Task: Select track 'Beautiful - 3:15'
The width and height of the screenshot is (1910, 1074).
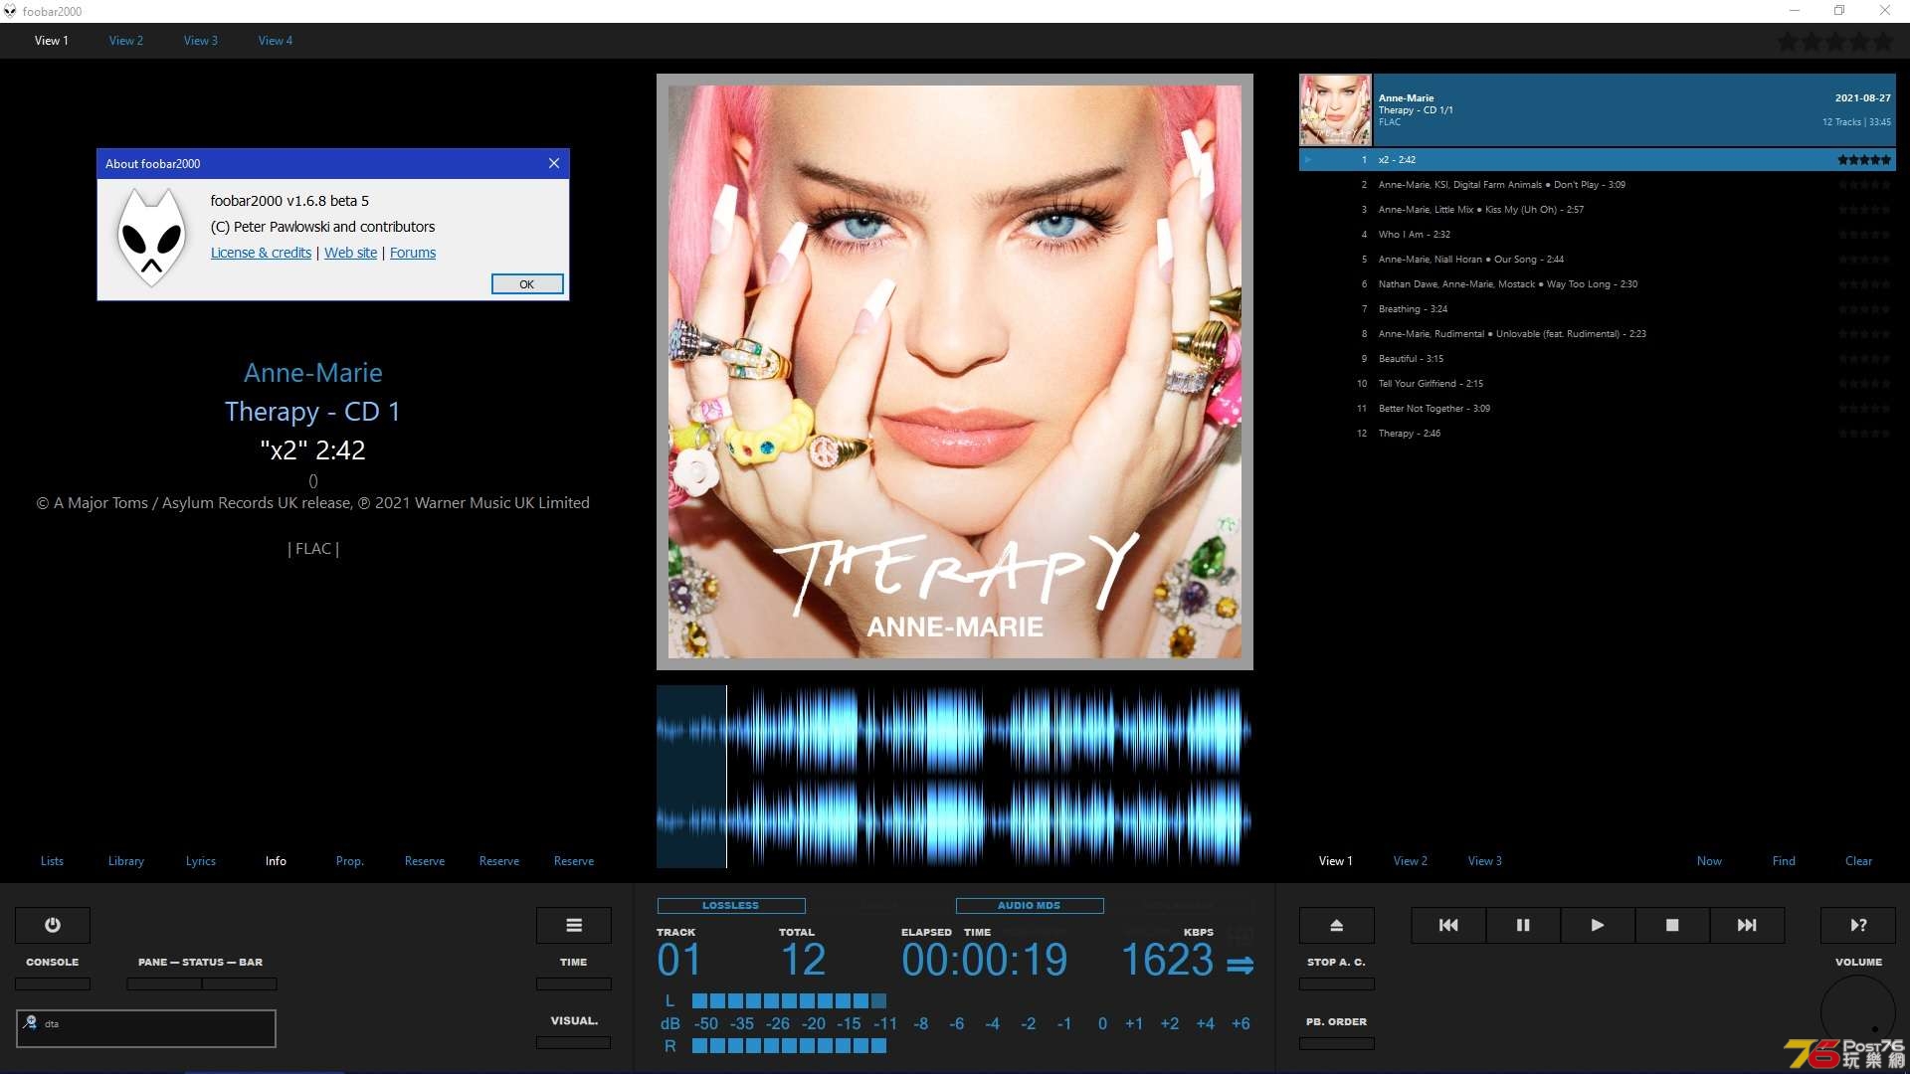Action: point(1598,359)
